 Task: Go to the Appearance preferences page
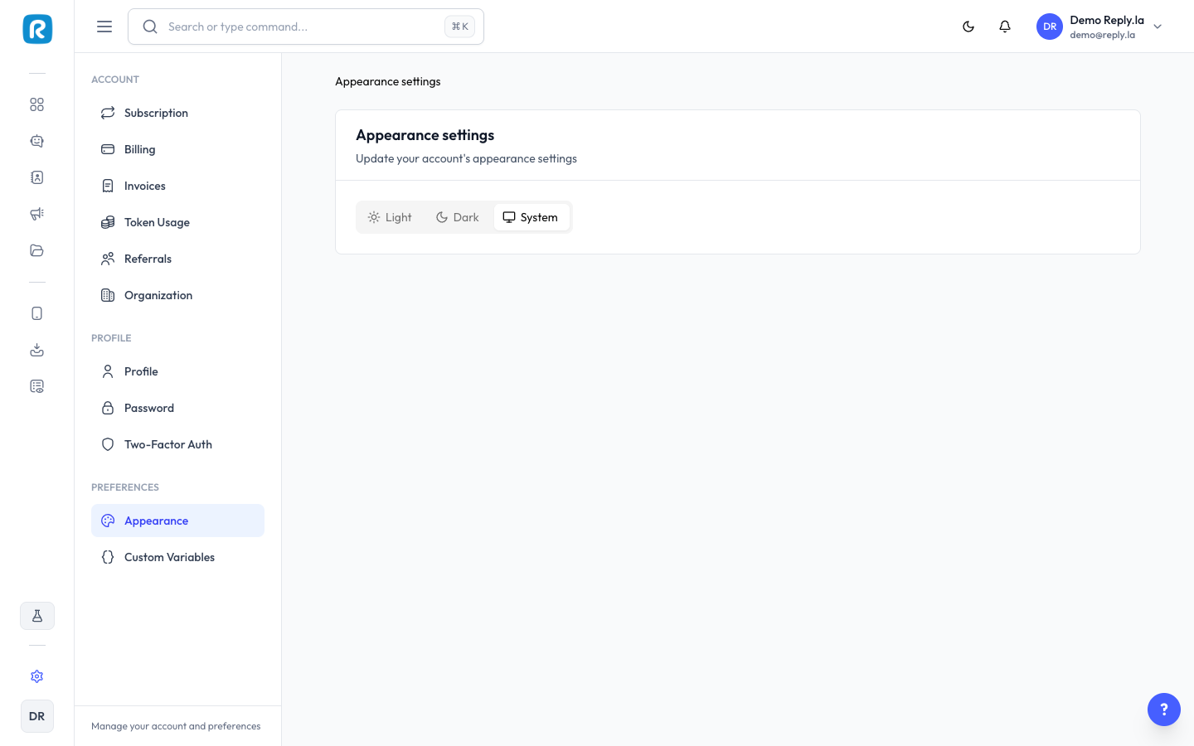click(177, 521)
